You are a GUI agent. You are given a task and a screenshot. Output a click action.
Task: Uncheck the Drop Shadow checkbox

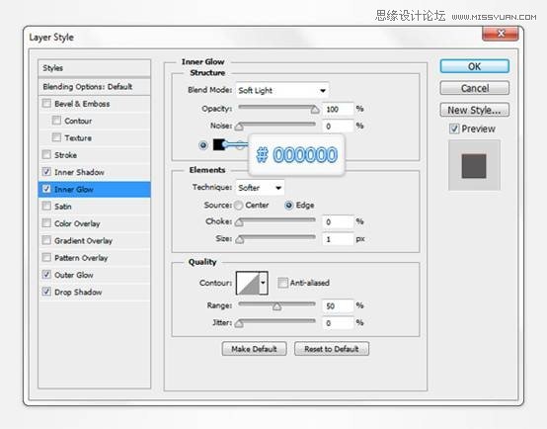[x=46, y=292]
